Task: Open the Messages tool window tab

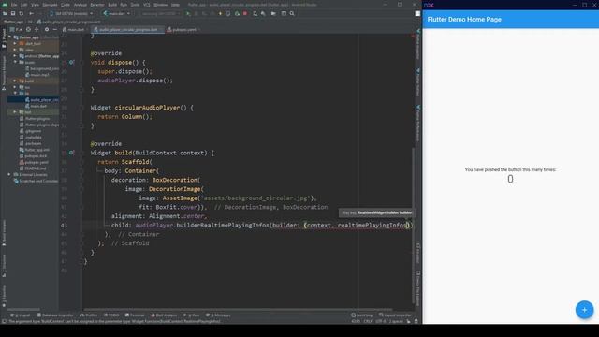Action: [x=218, y=315]
